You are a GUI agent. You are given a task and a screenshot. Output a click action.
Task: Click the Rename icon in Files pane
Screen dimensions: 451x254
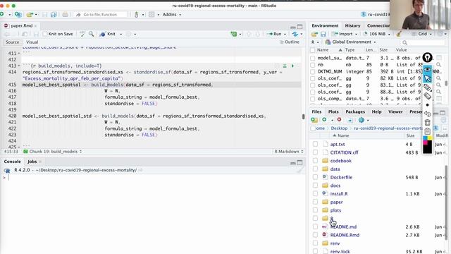point(350,120)
